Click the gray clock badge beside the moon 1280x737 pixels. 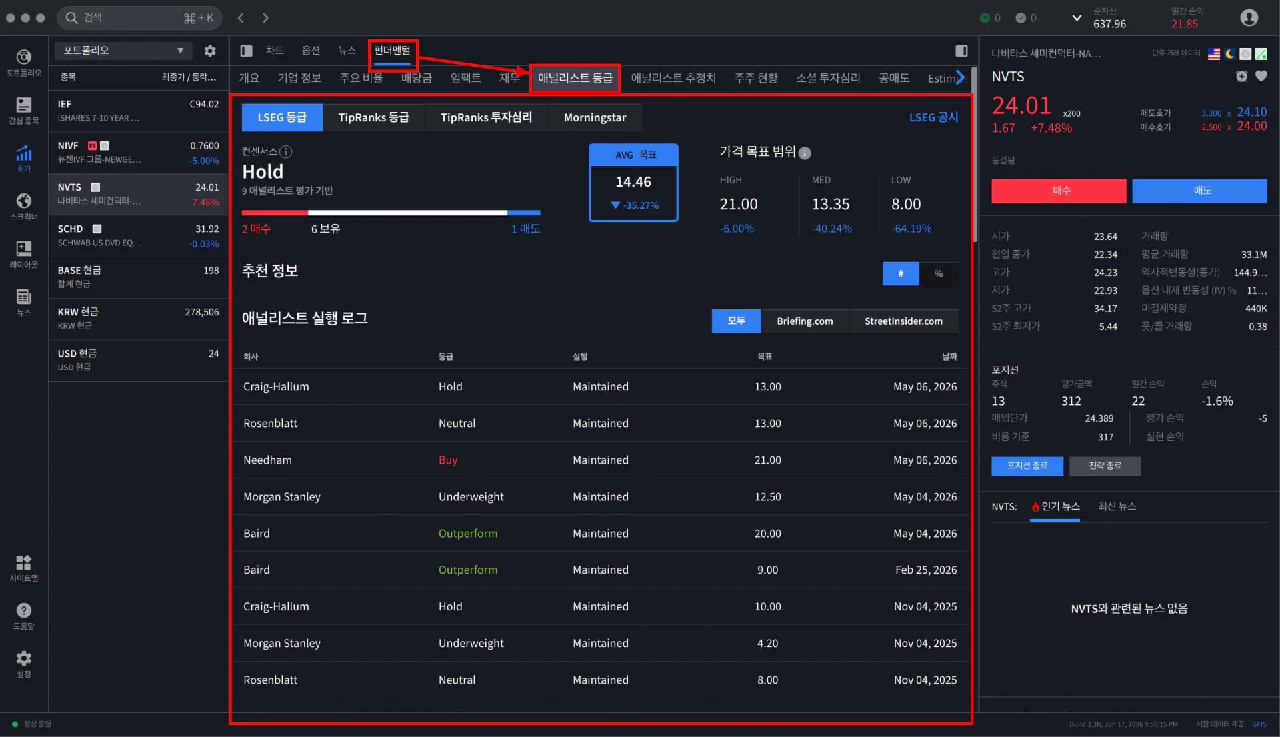tap(1245, 54)
